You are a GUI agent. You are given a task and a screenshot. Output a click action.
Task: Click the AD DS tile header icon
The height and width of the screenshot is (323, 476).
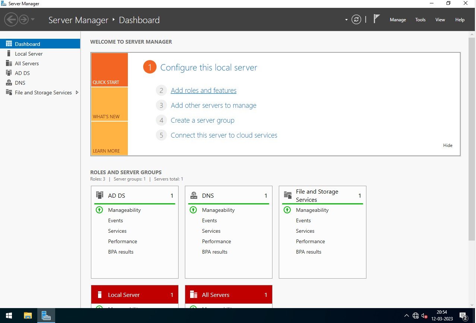click(x=100, y=195)
